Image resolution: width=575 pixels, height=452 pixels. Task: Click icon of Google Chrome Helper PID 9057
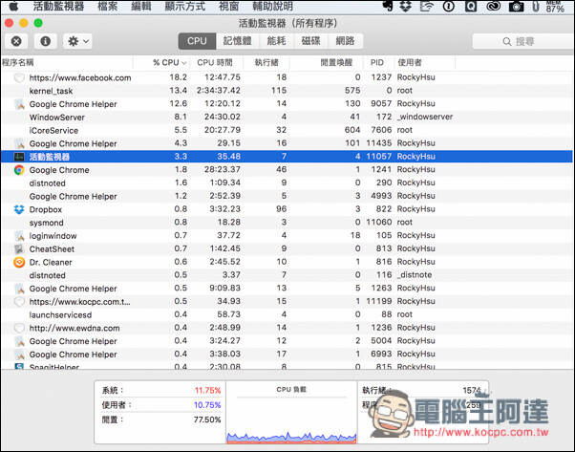(x=19, y=104)
